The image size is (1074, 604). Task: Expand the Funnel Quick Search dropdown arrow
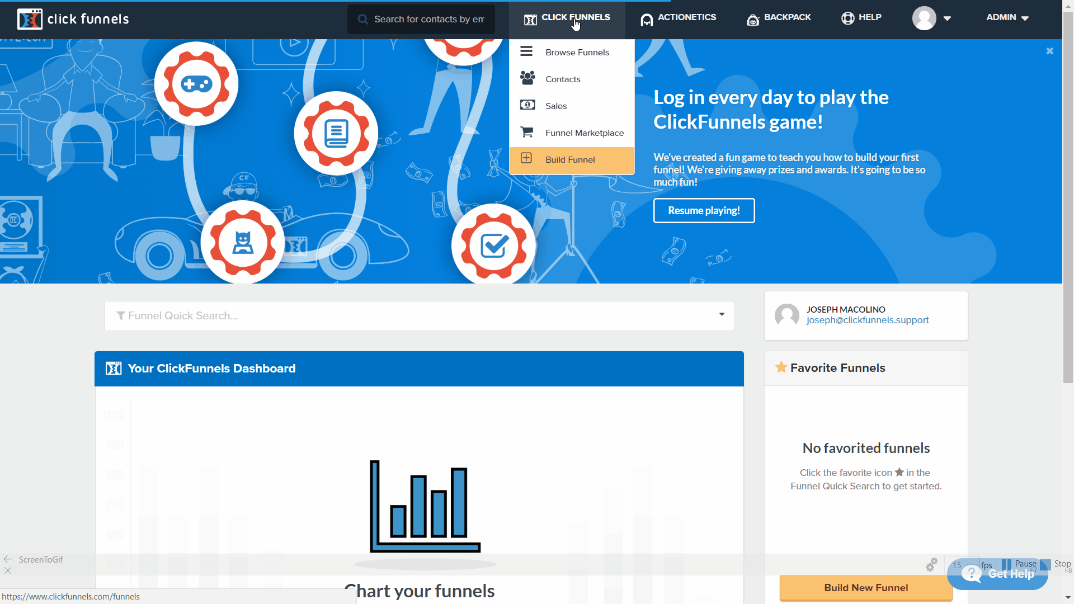pyautogui.click(x=722, y=315)
